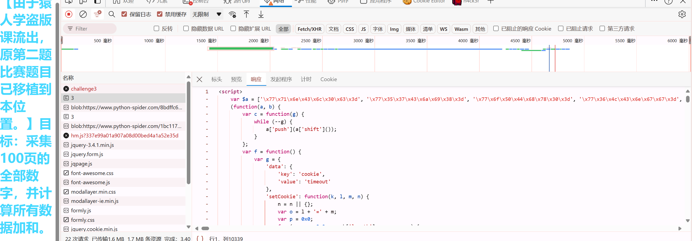This screenshot has width=692, height=241.
Task: Close the request details pane
Action: point(200,79)
